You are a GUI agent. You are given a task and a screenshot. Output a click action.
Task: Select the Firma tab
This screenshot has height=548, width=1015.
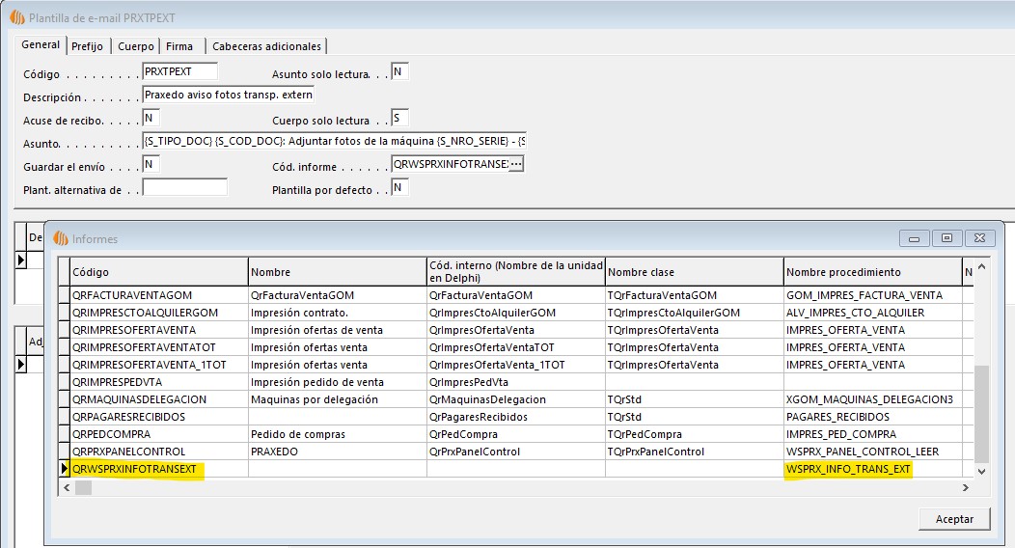click(x=179, y=45)
